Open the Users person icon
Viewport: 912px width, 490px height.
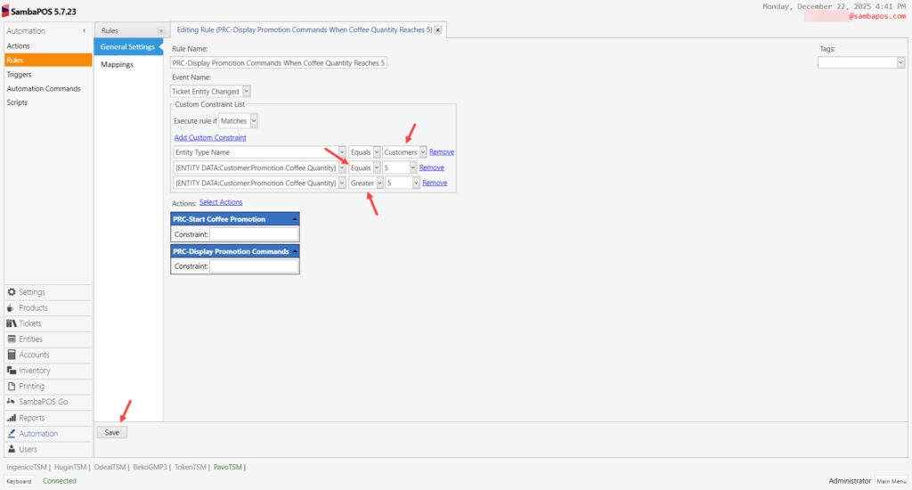click(12, 449)
